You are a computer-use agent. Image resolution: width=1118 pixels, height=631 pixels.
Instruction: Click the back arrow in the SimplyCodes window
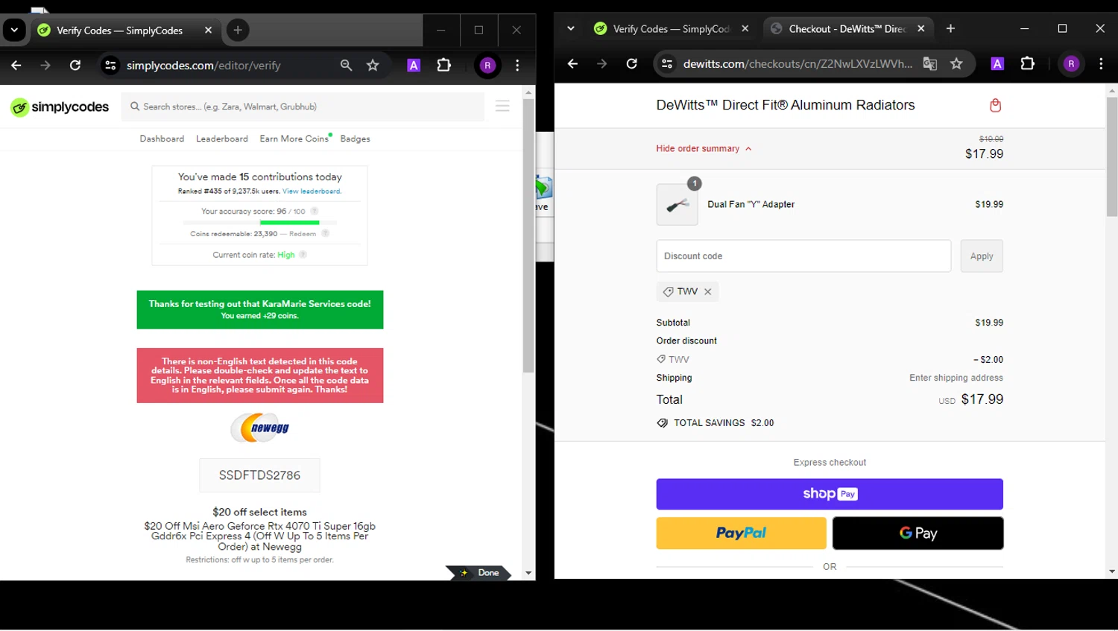pyautogui.click(x=16, y=66)
